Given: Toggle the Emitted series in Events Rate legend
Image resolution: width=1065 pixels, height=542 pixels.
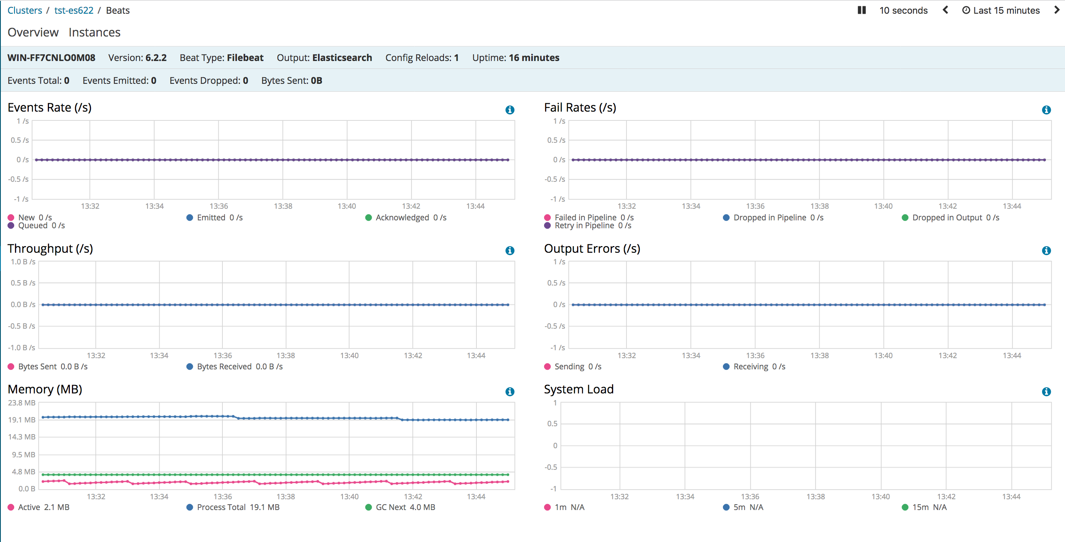Looking at the screenshot, I should (214, 217).
